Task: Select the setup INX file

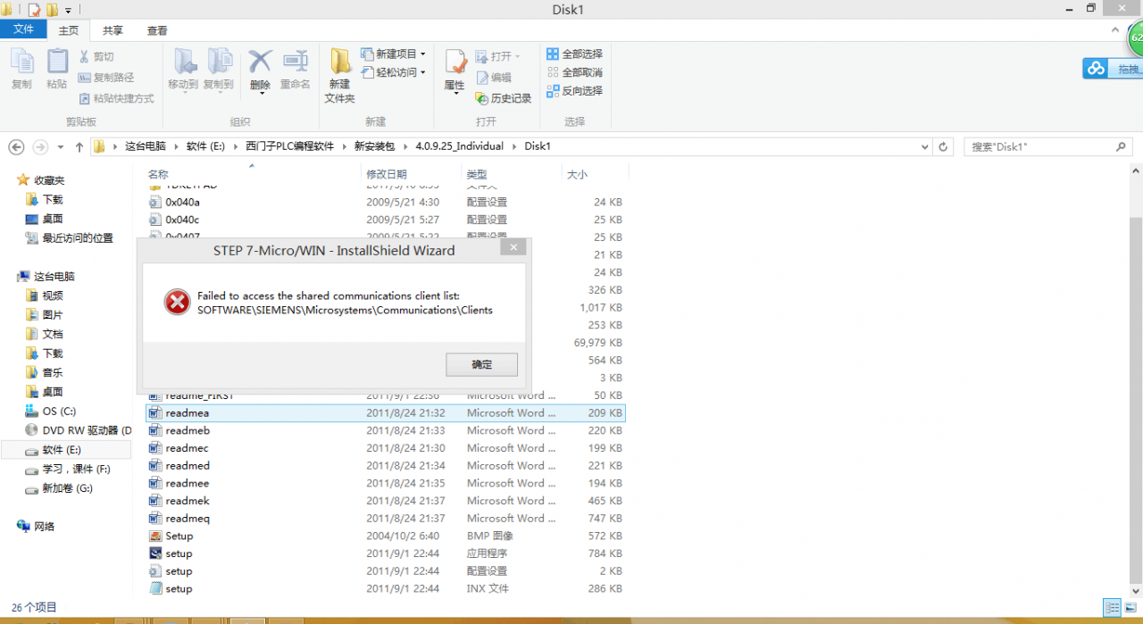Action: (385, 588)
